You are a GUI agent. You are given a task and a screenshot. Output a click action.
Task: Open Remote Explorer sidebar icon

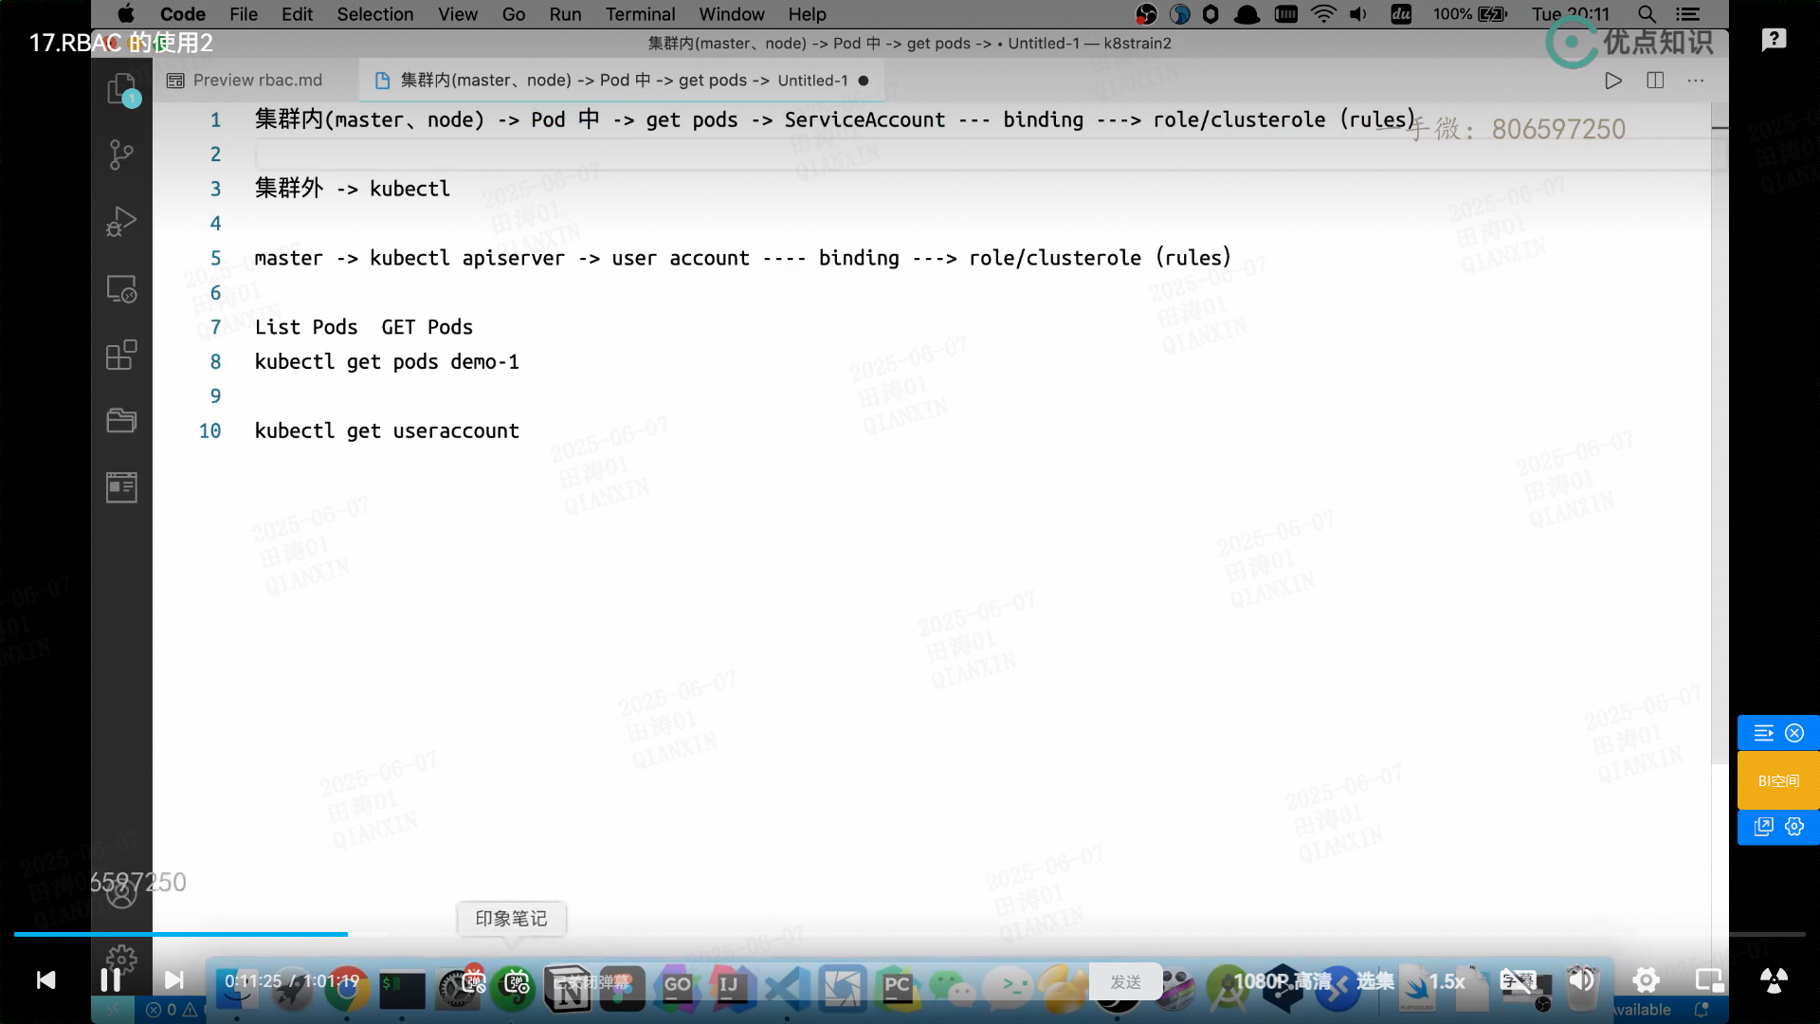[x=121, y=288]
